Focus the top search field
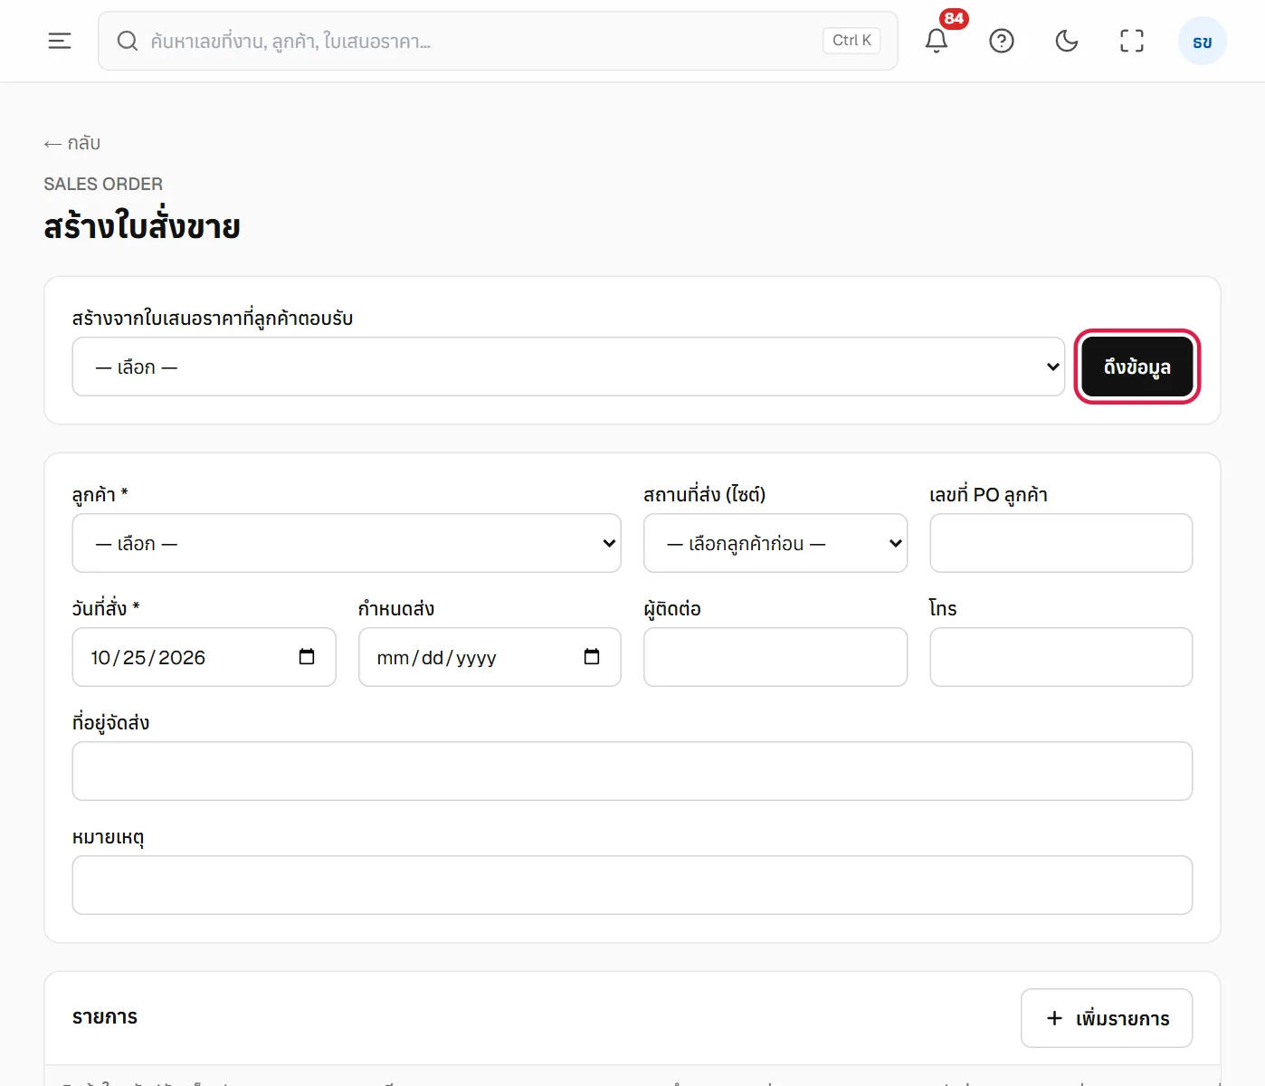1265x1086 pixels. [x=498, y=41]
